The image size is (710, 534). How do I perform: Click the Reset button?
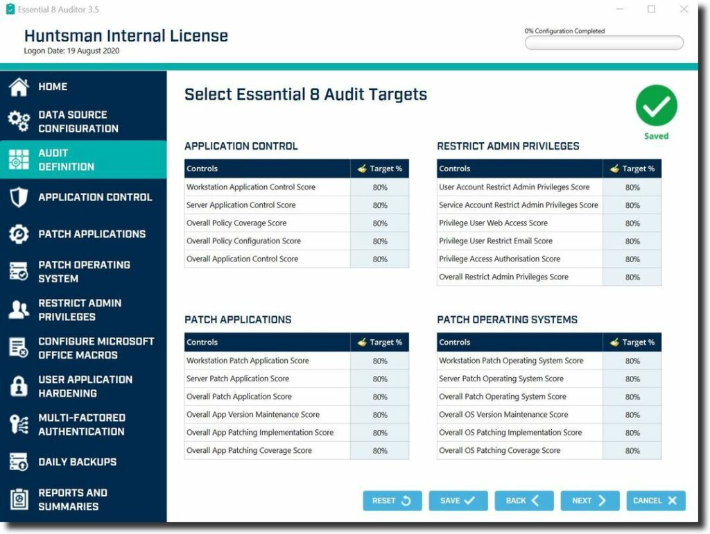pyautogui.click(x=392, y=500)
